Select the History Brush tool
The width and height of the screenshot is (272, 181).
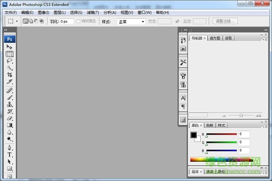(9, 111)
